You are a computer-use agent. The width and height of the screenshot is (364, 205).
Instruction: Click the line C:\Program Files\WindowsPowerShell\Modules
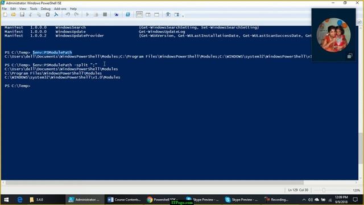[x=53, y=73]
